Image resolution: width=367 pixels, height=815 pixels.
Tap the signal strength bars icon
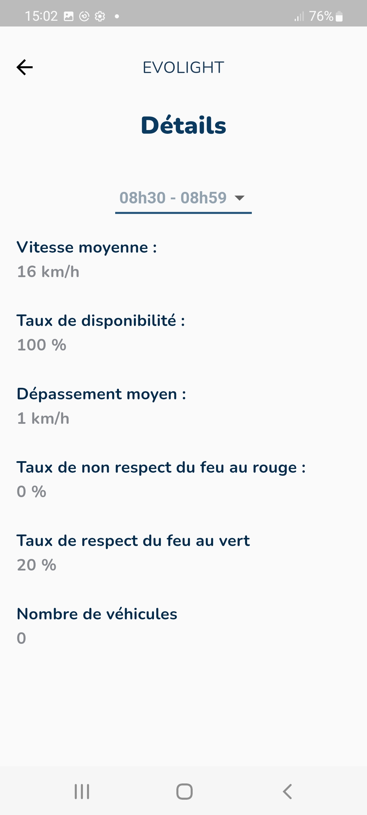coord(299,16)
